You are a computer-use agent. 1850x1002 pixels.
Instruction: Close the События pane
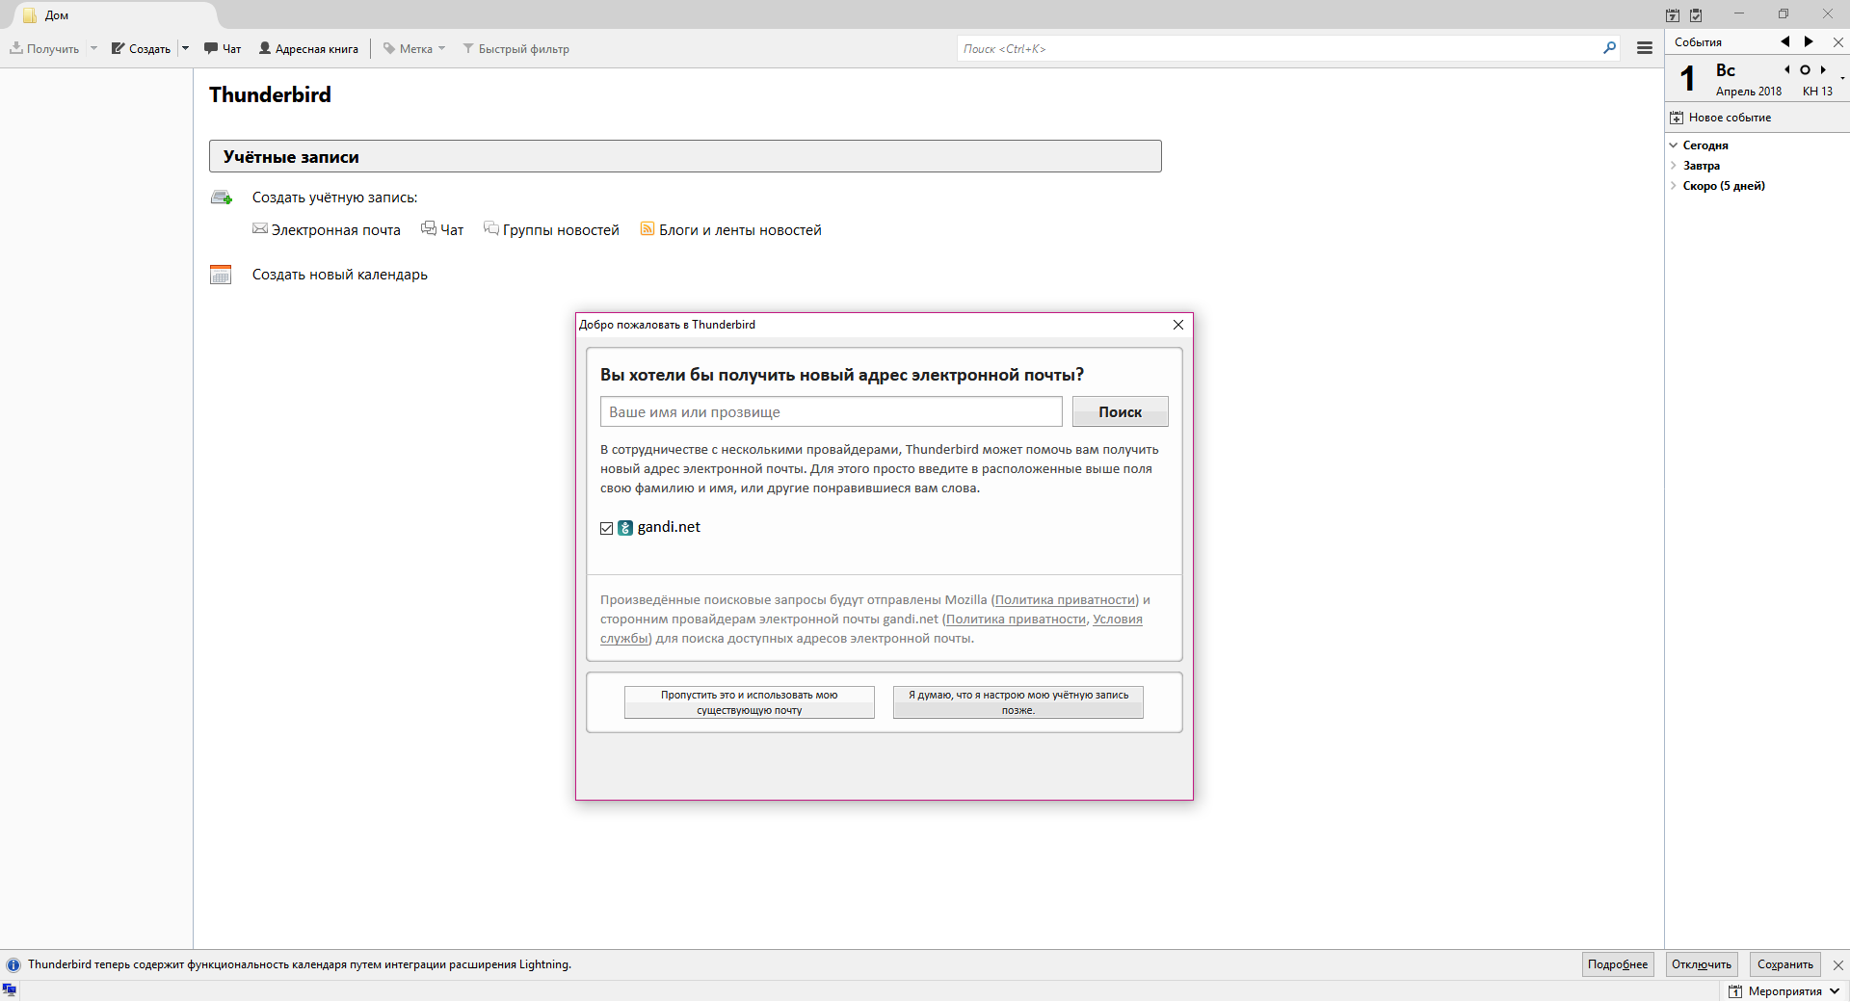click(x=1837, y=42)
